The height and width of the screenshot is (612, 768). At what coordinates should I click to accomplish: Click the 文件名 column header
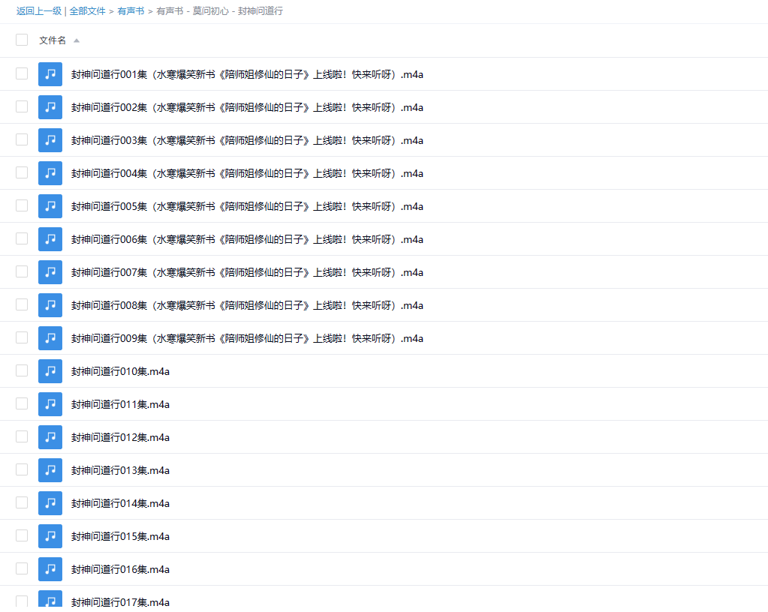(x=53, y=40)
